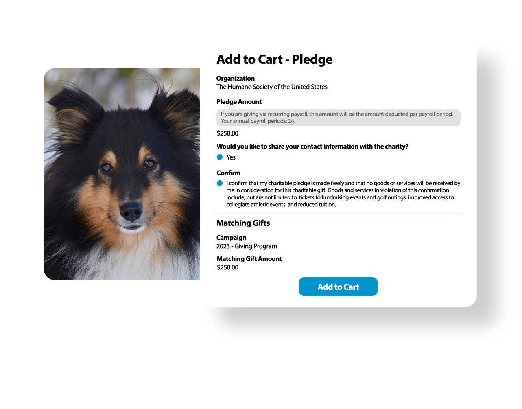Click the Matching Gifts section heading

(243, 223)
